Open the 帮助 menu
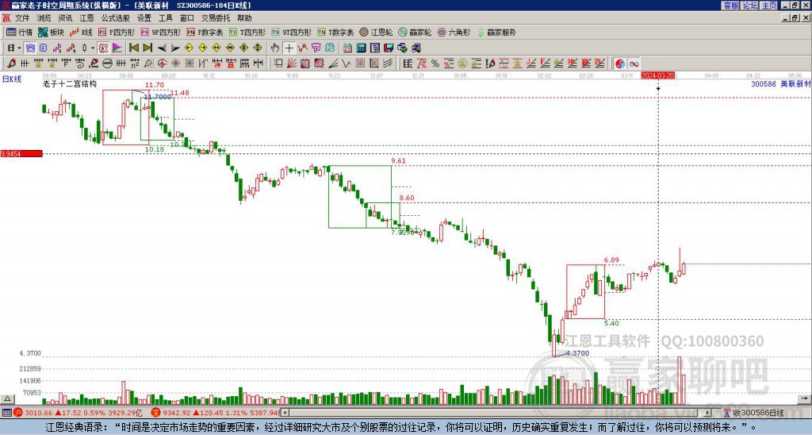 244,18
